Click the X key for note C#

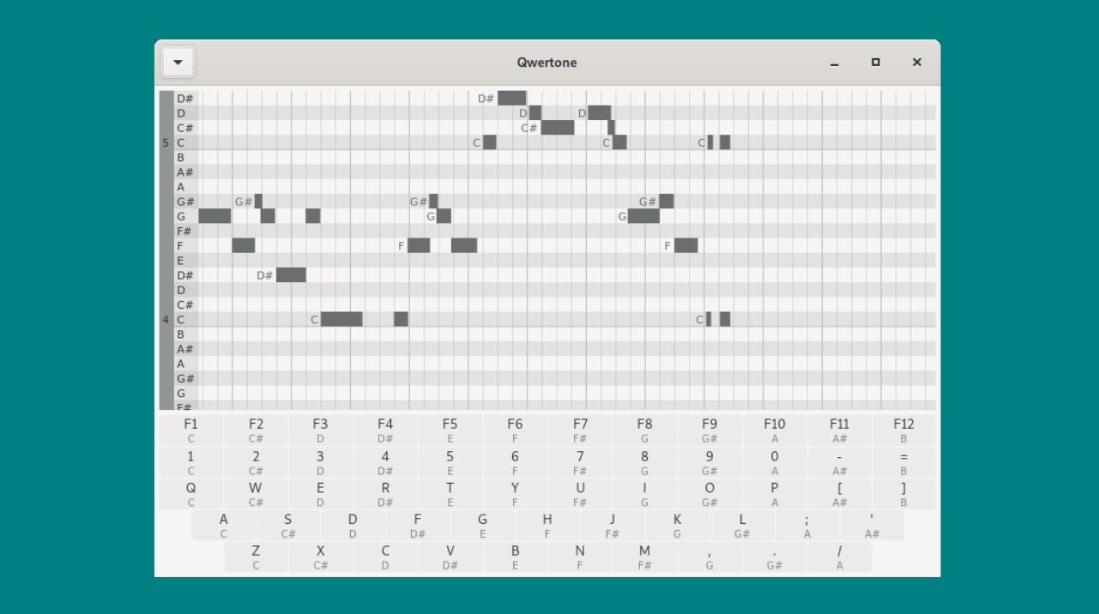320,557
